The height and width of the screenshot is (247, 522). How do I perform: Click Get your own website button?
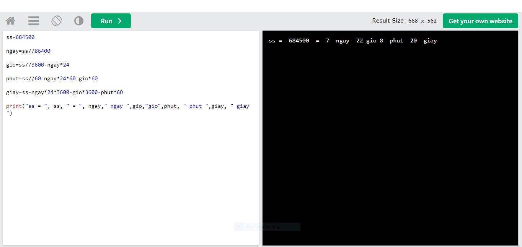pos(480,21)
